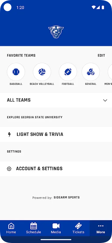The image size is (112, 243).
Task: Tap the partially visible Men's team icon
Action: click(x=110, y=72)
